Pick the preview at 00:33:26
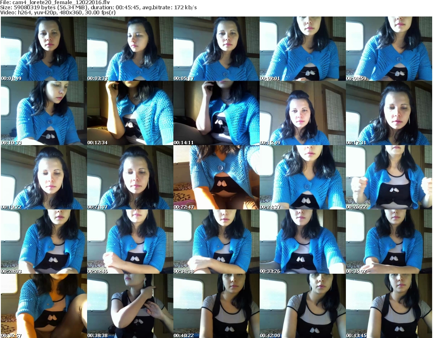433x338 pixels. tap(302, 242)
